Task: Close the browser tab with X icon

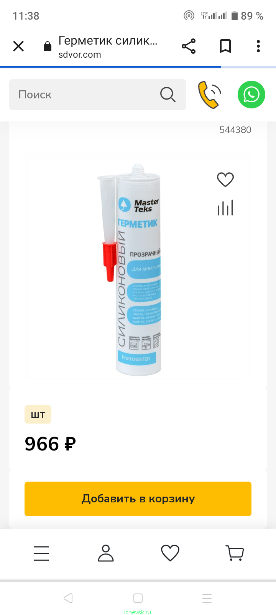Action: [x=18, y=47]
